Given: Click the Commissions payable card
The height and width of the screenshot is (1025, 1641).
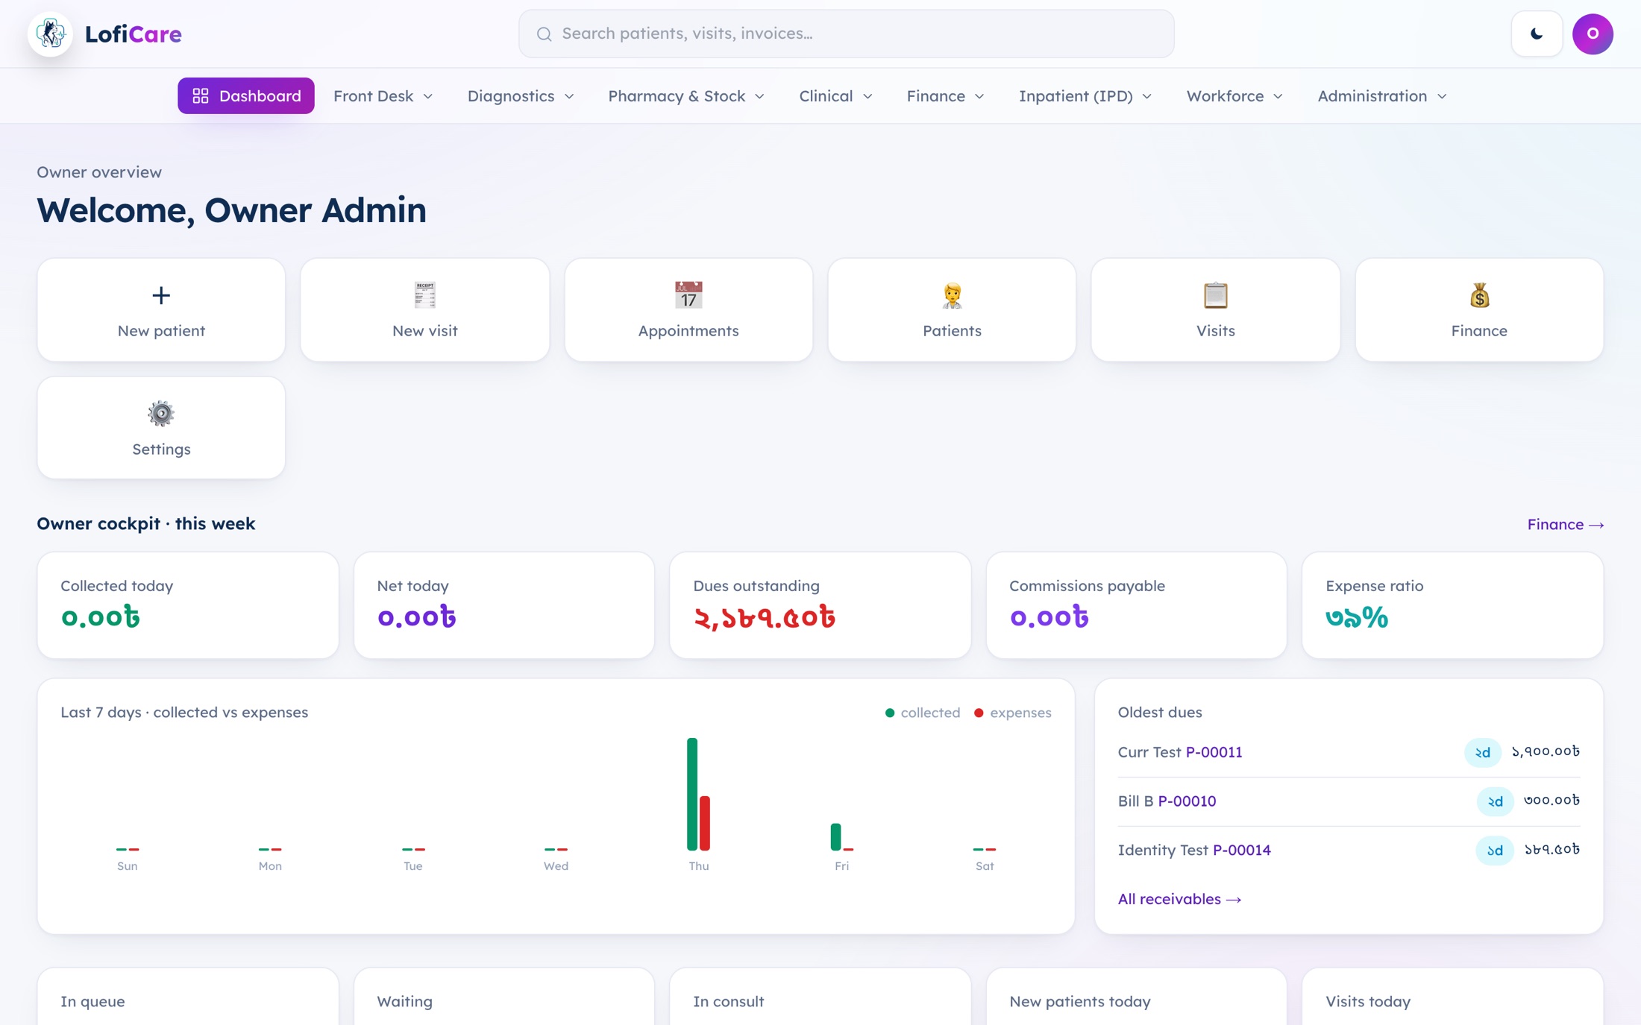Looking at the screenshot, I should point(1137,605).
